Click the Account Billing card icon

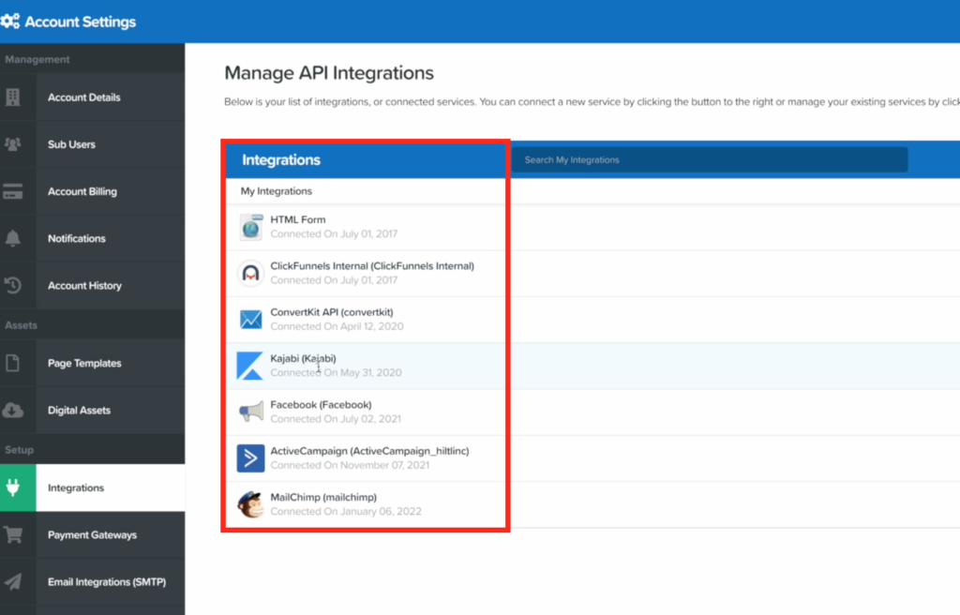[13, 191]
